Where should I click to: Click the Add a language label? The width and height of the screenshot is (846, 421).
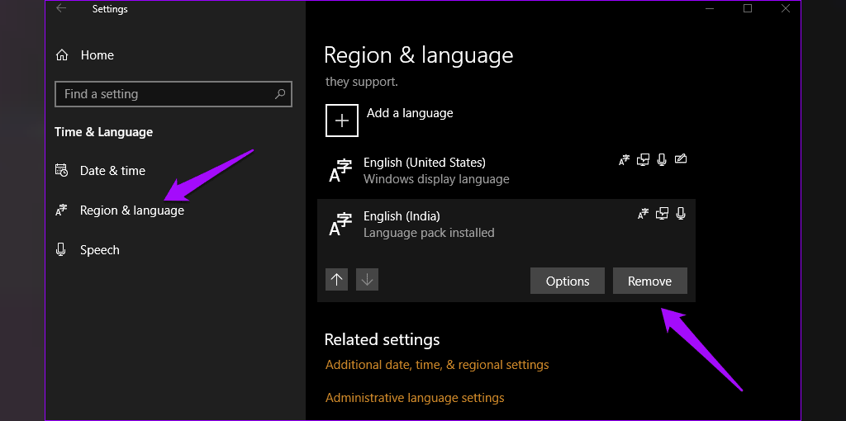410,113
